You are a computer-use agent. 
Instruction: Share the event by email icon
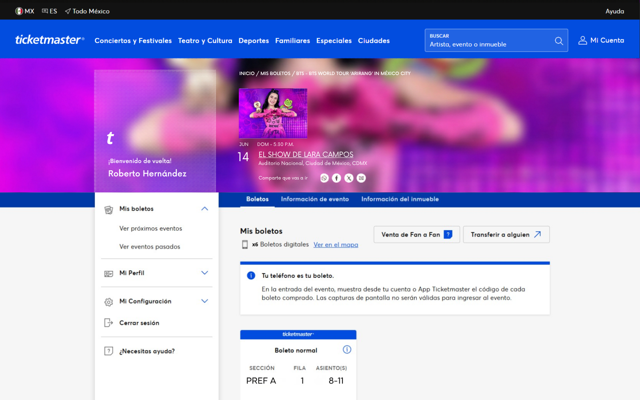click(x=361, y=178)
